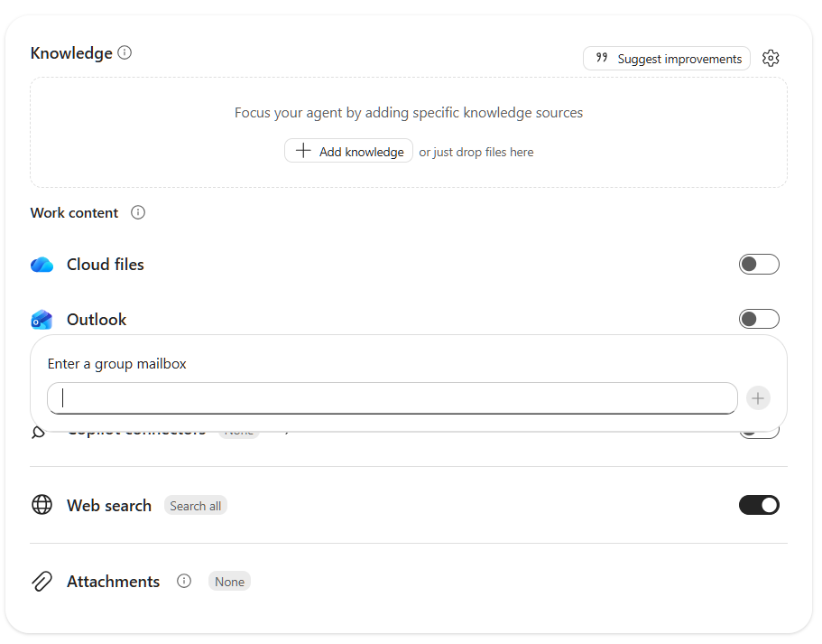Click the Work content heading
The width and height of the screenshot is (822, 644).
tap(75, 212)
